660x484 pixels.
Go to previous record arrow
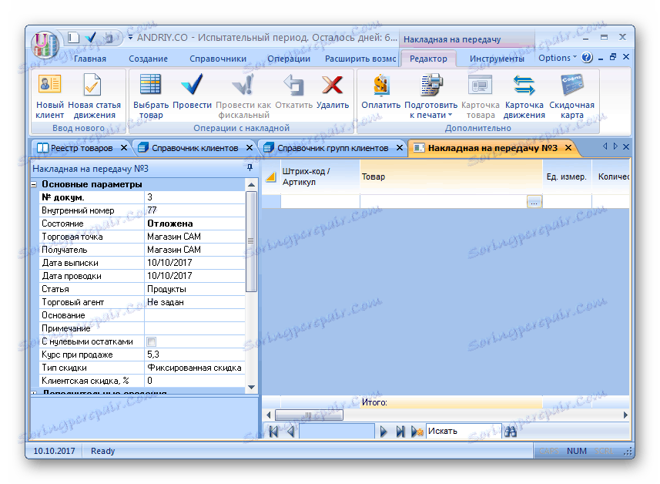[x=290, y=432]
